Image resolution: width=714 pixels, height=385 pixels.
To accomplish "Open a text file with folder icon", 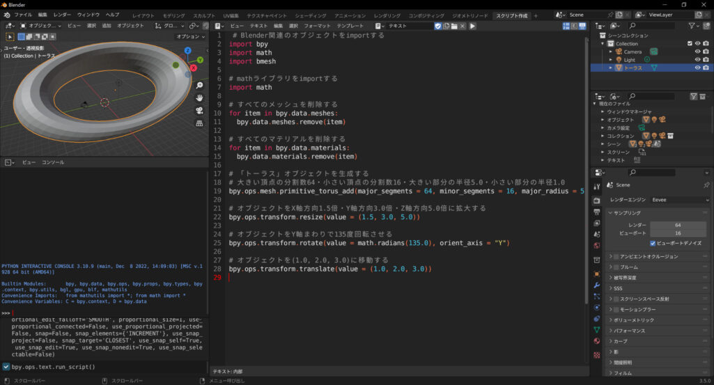I will [x=454, y=26].
